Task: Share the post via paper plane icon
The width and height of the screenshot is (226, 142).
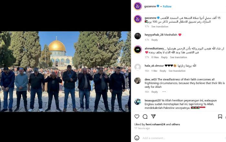Action: pos(153,117)
